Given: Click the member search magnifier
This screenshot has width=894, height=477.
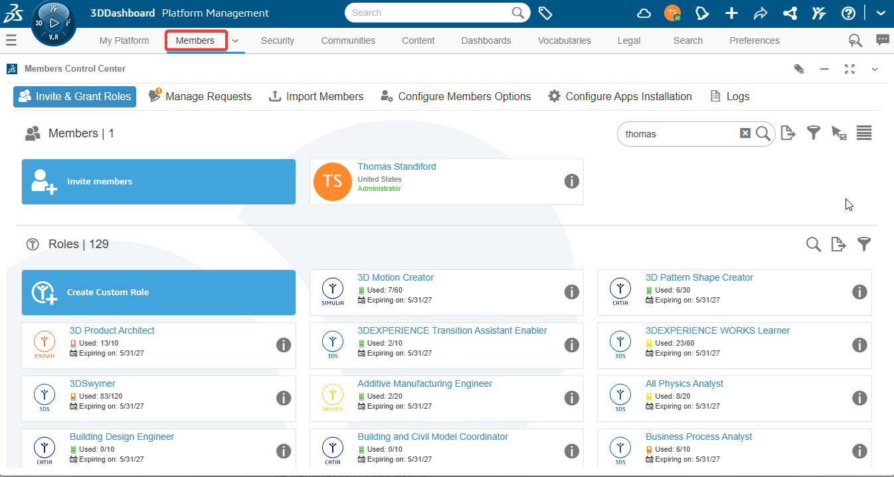Looking at the screenshot, I should (x=763, y=134).
